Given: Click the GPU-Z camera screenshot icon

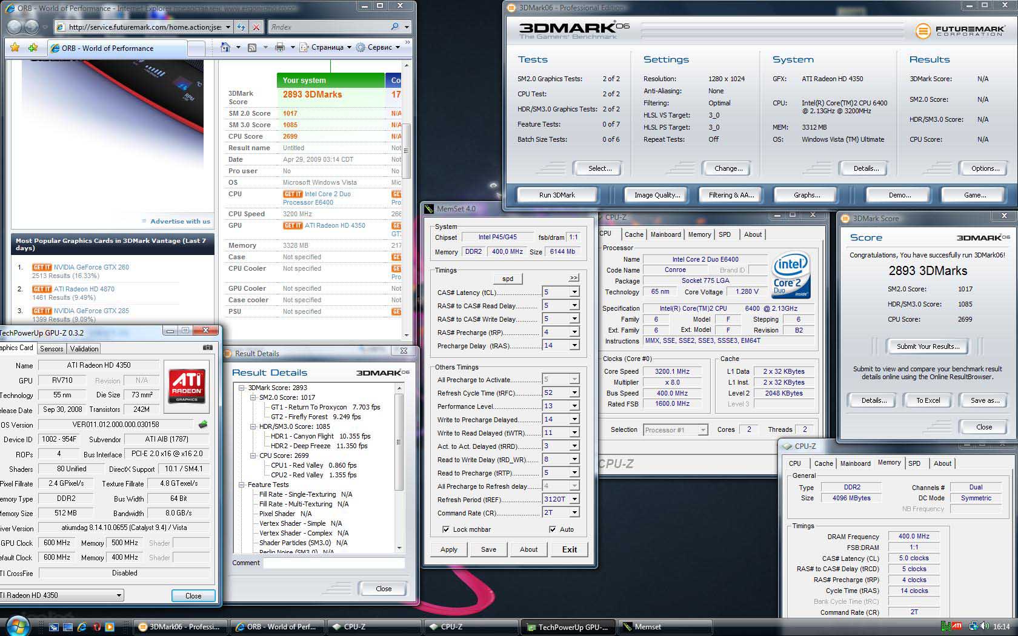Looking at the screenshot, I should coord(207,348).
